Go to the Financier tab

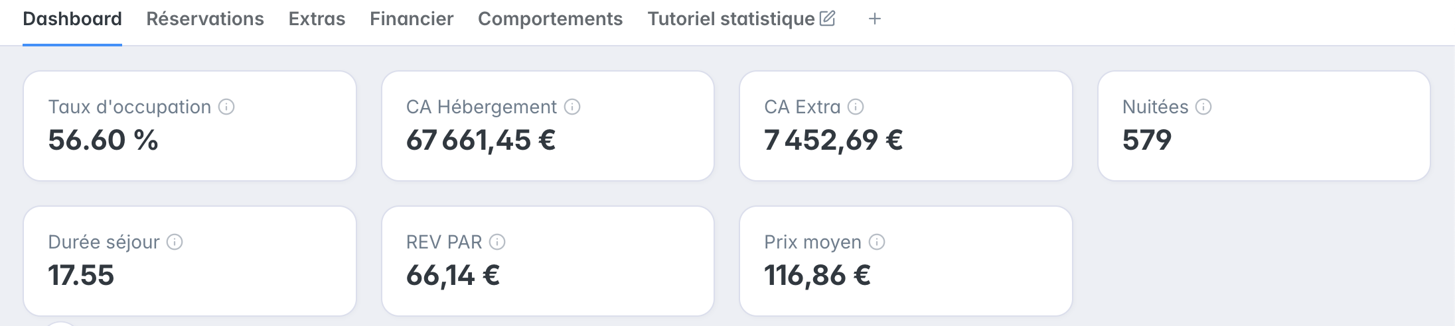412,19
